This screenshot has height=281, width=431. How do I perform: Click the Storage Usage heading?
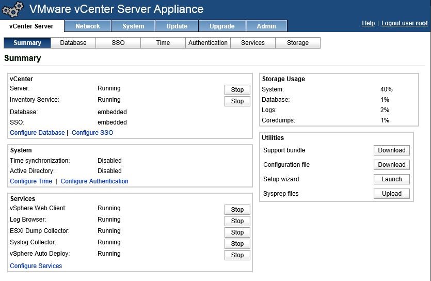coord(283,79)
